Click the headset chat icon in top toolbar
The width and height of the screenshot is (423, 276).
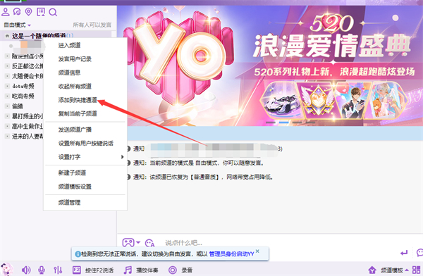point(17,12)
